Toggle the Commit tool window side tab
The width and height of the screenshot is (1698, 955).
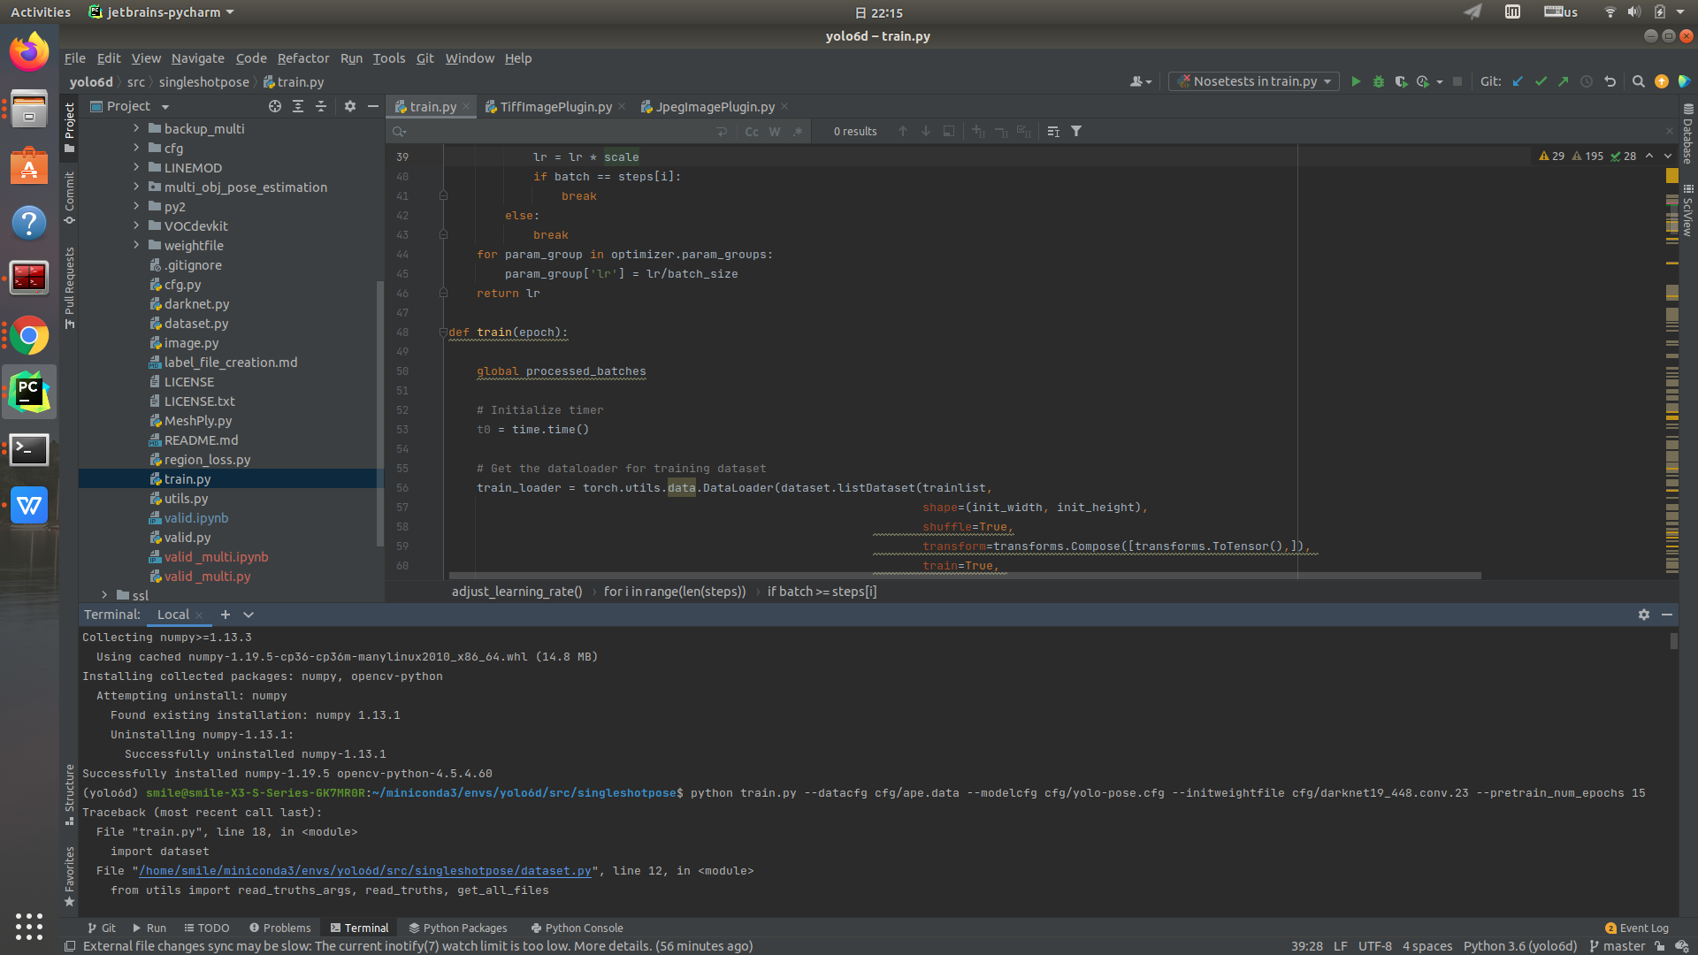point(70,198)
